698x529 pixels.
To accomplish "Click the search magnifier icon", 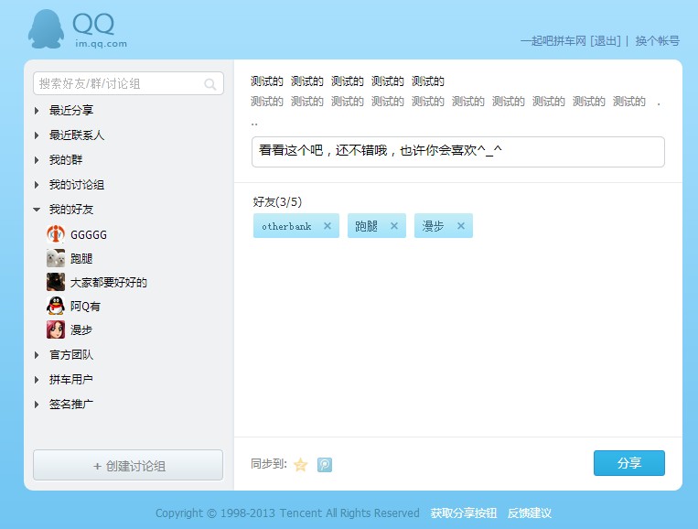I will tap(210, 84).
